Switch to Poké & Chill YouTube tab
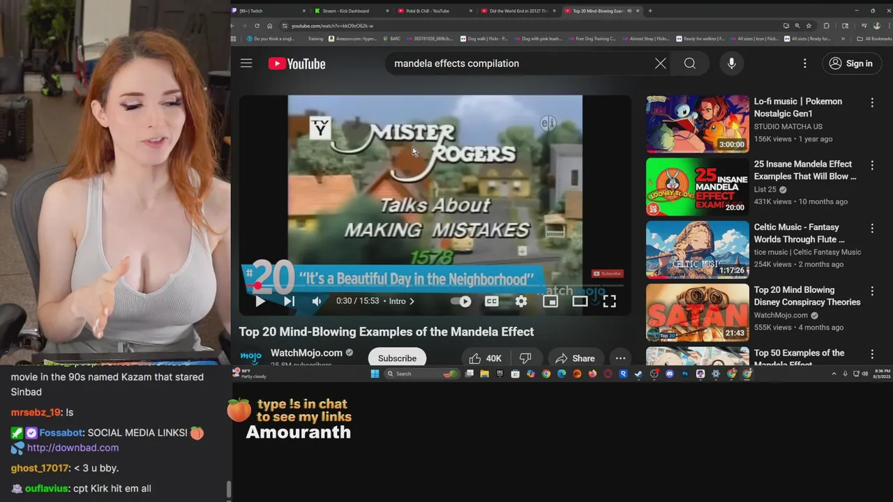The height and width of the screenshot is (502, 893). [433, 10]
